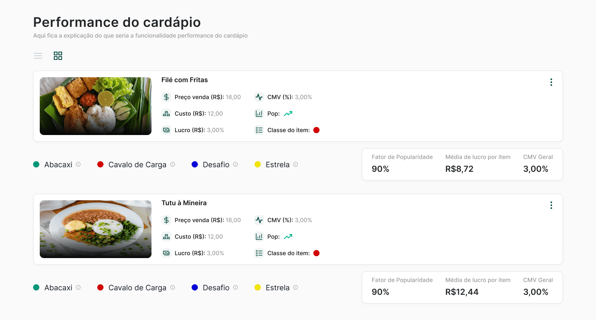Open info icon next to first Cavalo de Carga

click(173, 164)
